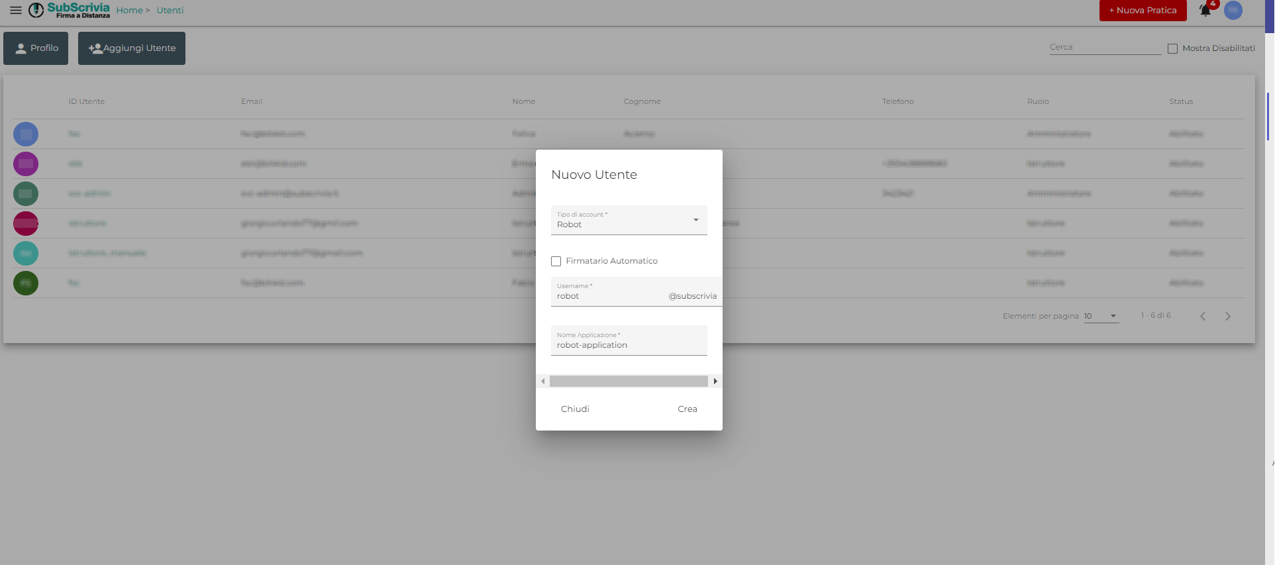Click the dialog horizontal scrollbar track
This screenshot has height=565, width=1275.
pos(628,382)
